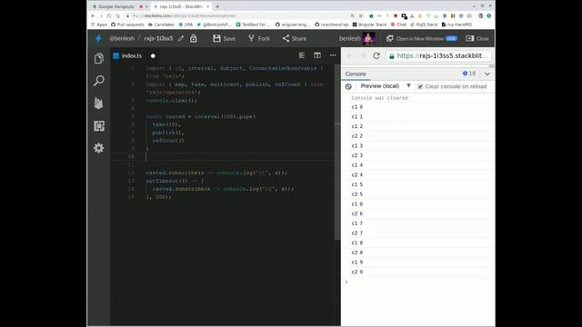
Task: Click the browser reload button
Action: [x=109, y=16]
